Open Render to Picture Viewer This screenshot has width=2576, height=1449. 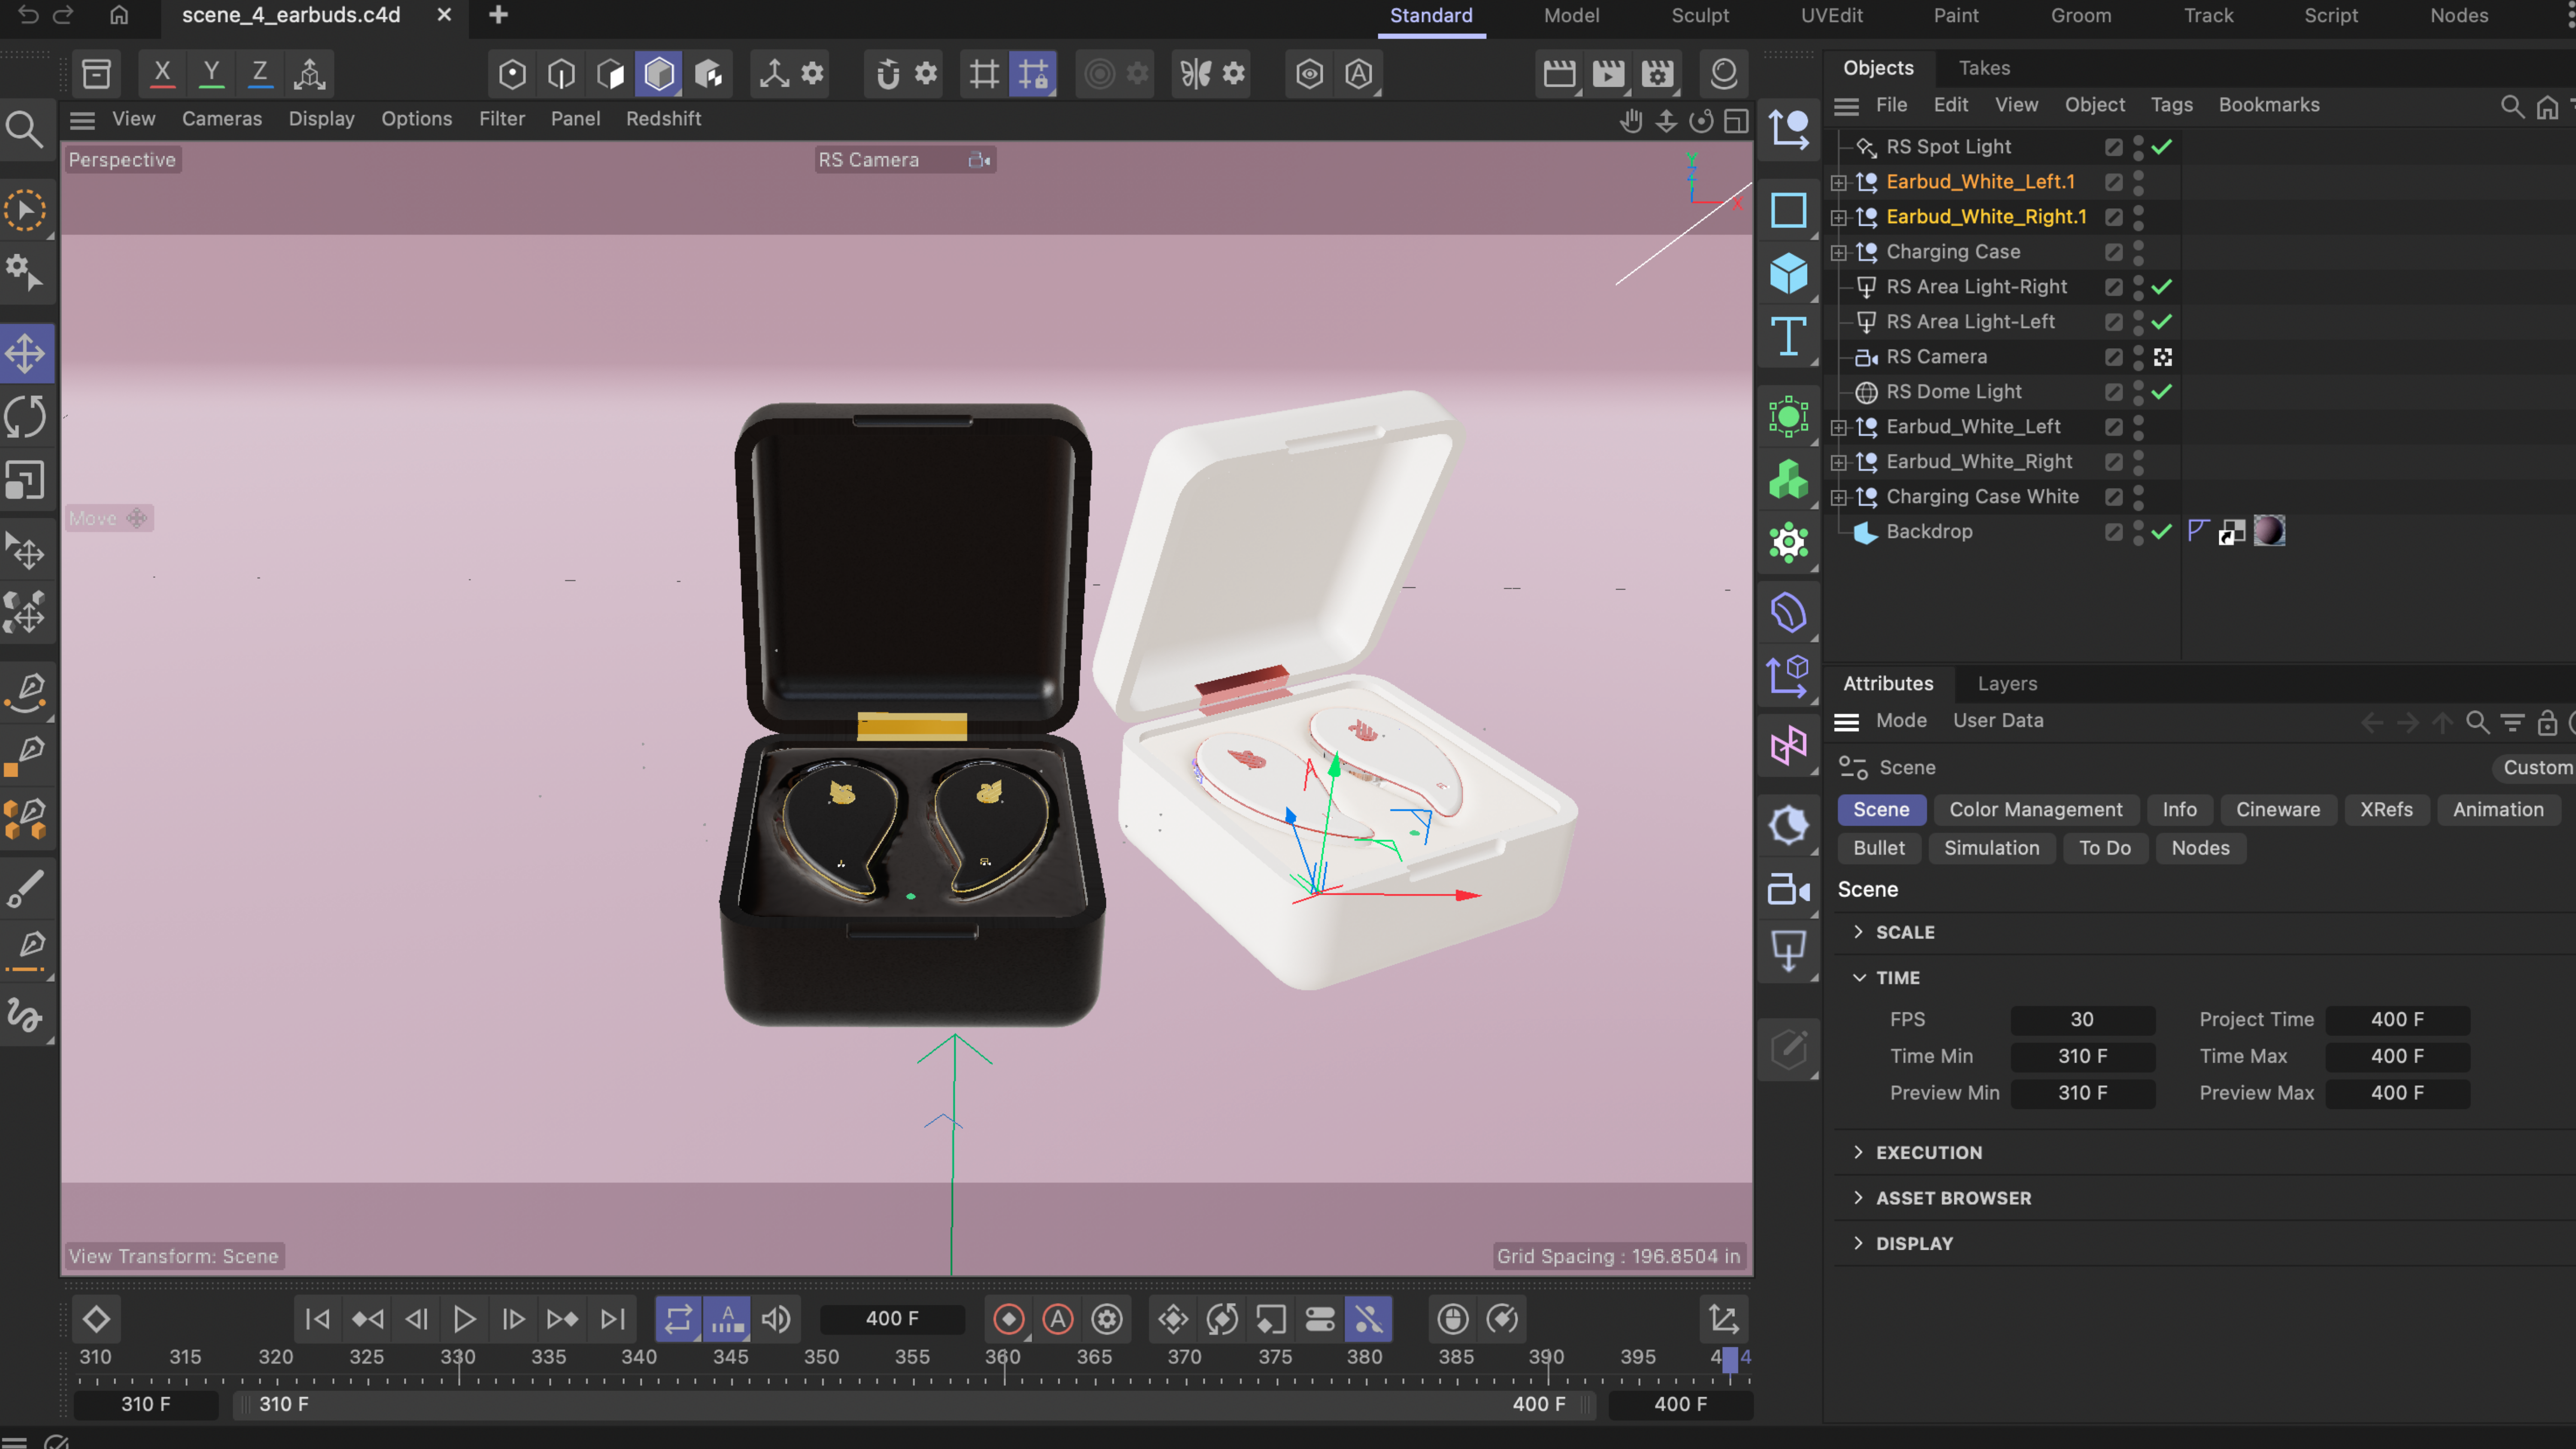coord(1608,73)
